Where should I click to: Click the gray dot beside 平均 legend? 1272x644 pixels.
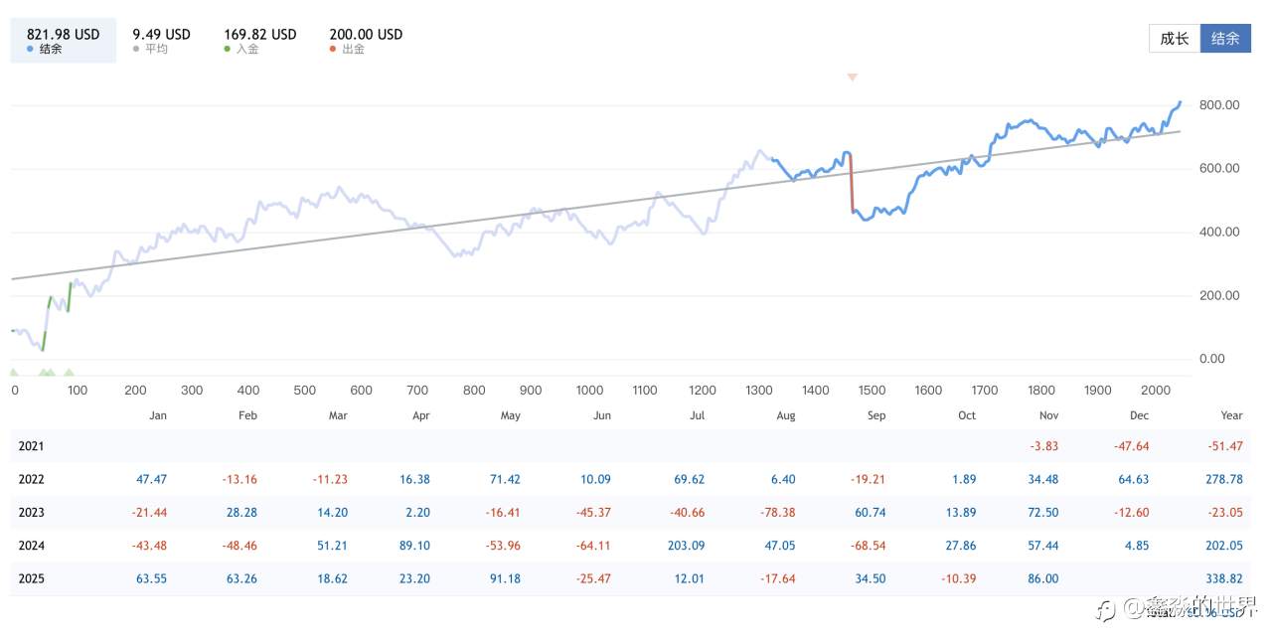136,49
